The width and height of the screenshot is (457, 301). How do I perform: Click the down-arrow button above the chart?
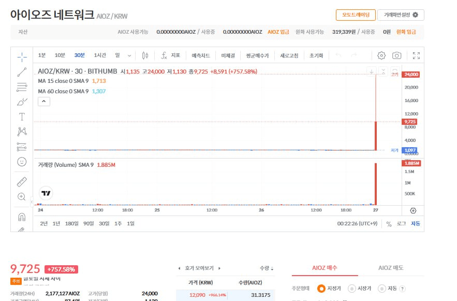[372, 71]
